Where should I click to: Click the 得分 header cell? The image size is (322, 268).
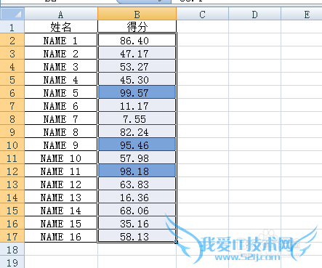coord(137,27)
